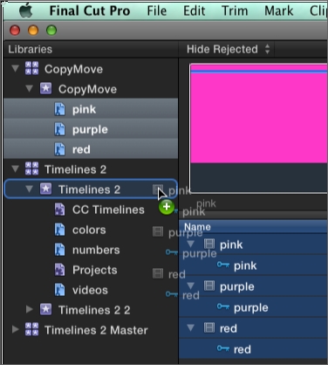The width and height of the screenshot is (328, 365).
Task: Click the videos keyword collection icon
Action: (60, 290)
